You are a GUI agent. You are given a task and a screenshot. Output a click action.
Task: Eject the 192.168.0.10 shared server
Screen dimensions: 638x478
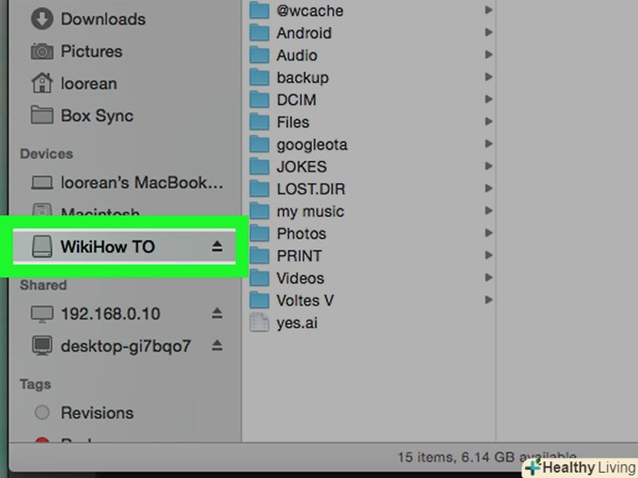pos(216,313)
